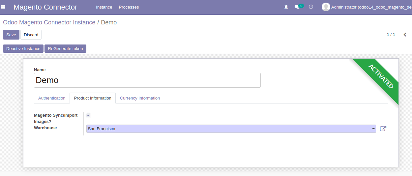Open the activities clock icon
The height and width of the screenshot is (176, 412).
tap(311, 7)
